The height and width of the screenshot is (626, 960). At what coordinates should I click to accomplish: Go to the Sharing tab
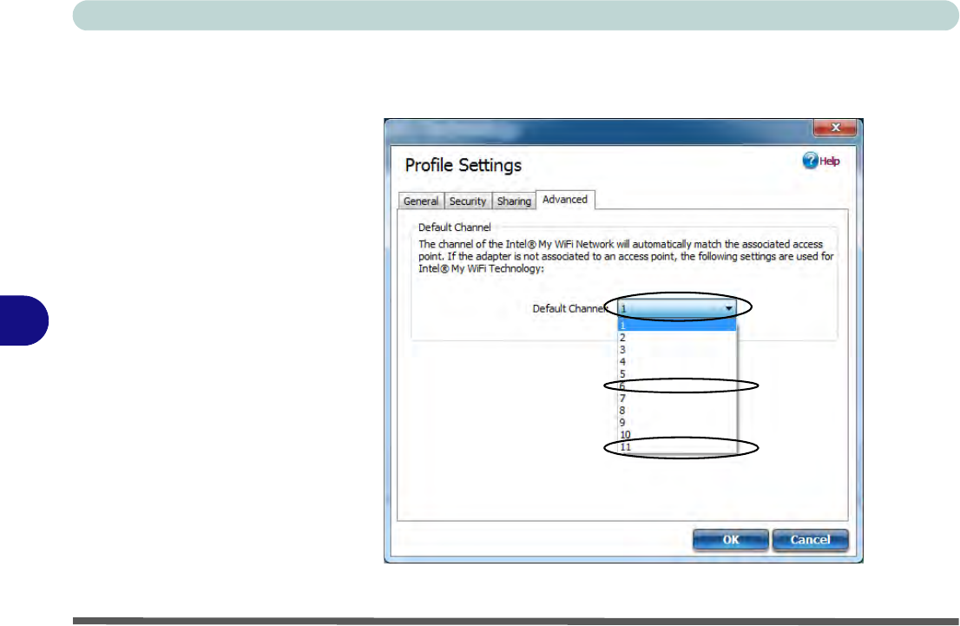(514, 201)
